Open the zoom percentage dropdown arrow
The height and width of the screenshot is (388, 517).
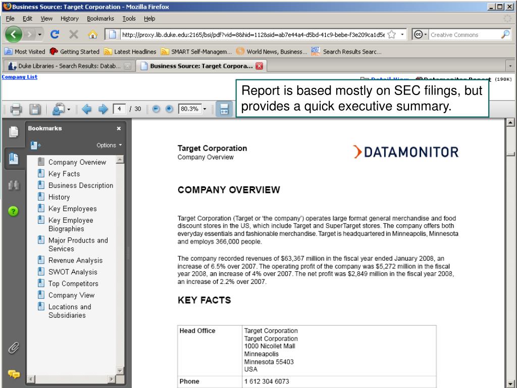[204, 109]
